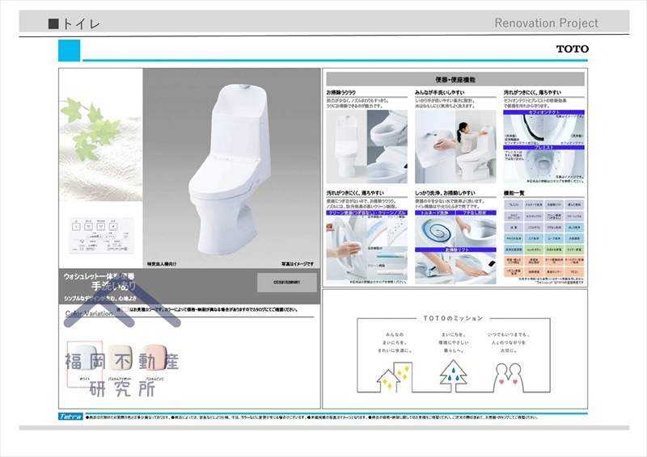
Task: Select the pastel pink color swatch
Action: point(154,358)
